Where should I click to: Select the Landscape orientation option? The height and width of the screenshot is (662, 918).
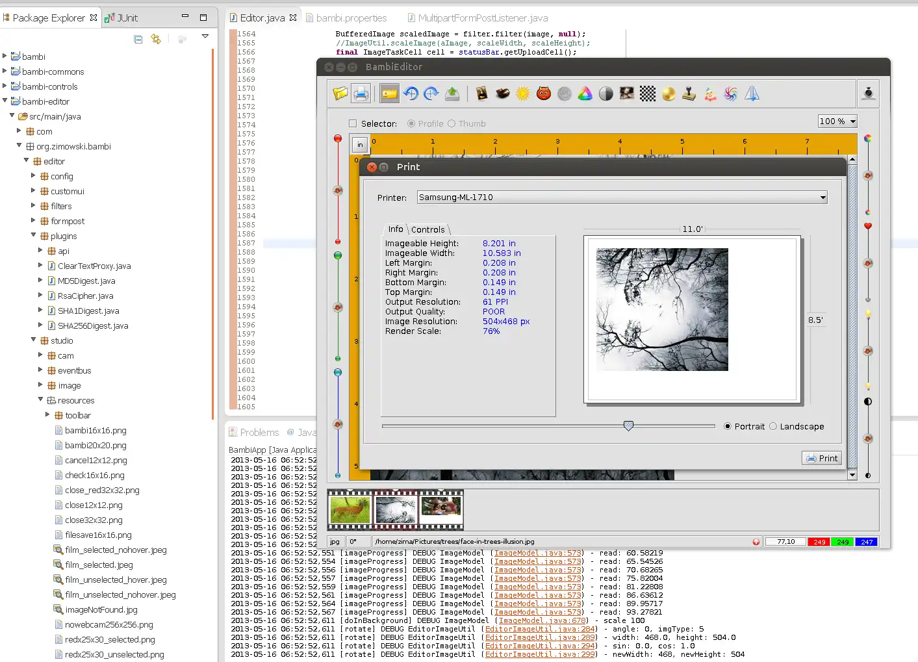(x=773, y=426)
